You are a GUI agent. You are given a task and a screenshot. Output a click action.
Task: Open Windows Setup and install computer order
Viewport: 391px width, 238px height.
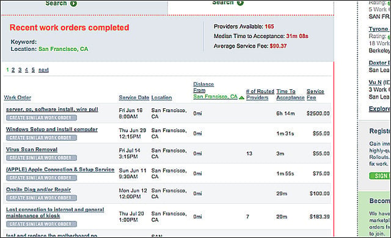[x=51, y=129]
